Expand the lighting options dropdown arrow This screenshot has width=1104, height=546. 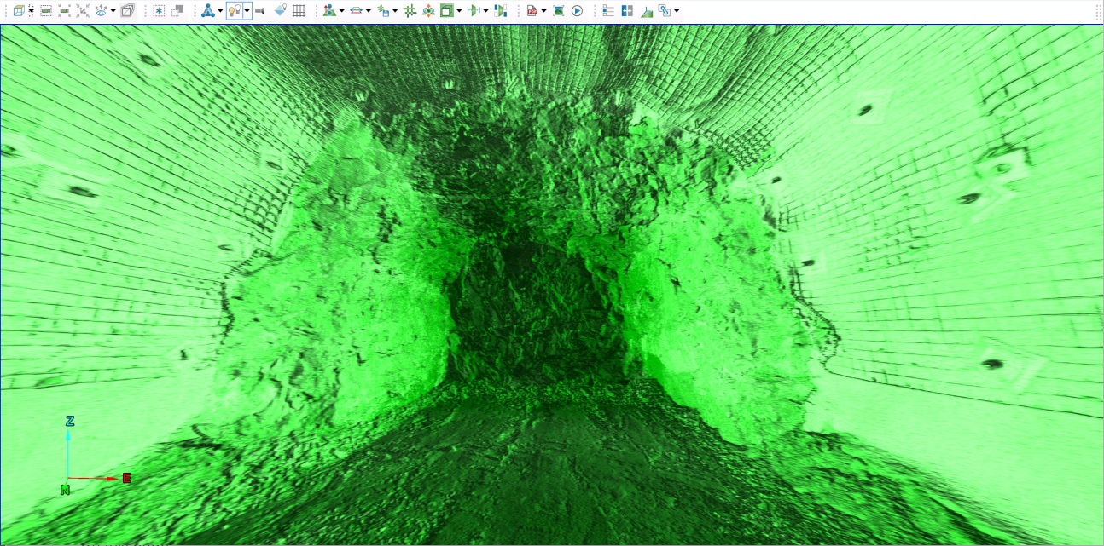click(247, 11)
